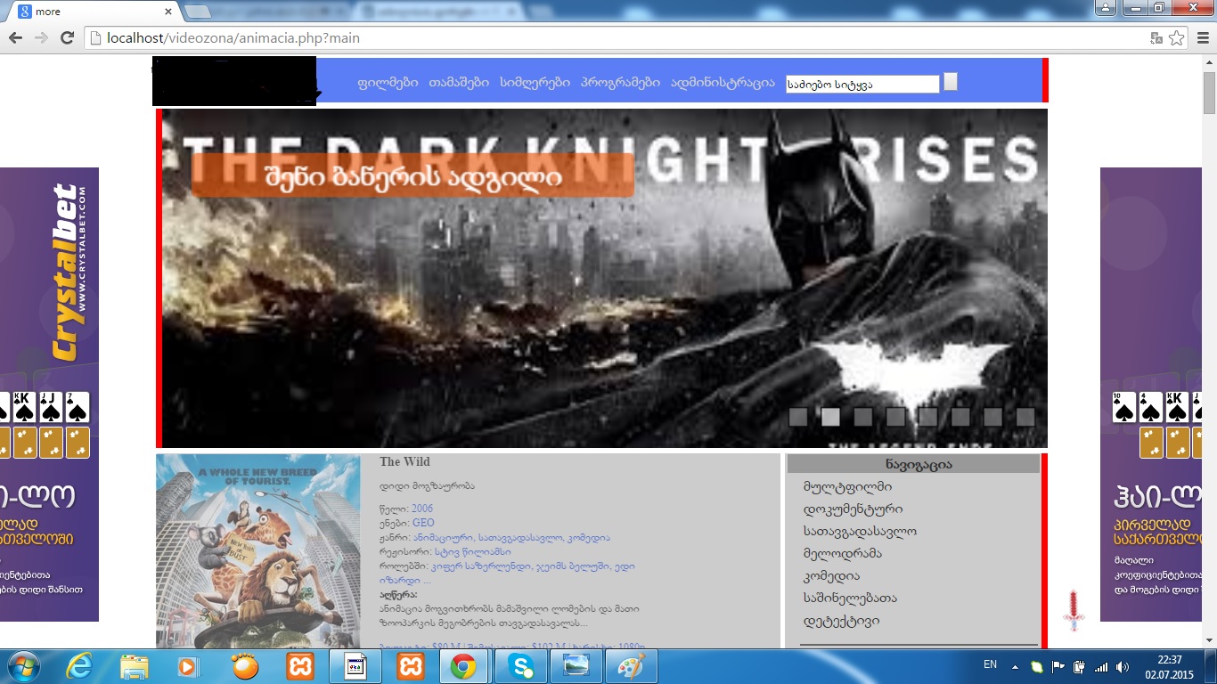Click the orange შენი ბანერის ადგილი label
Viewport: 1217px width, 684px height.
point(412,175)
